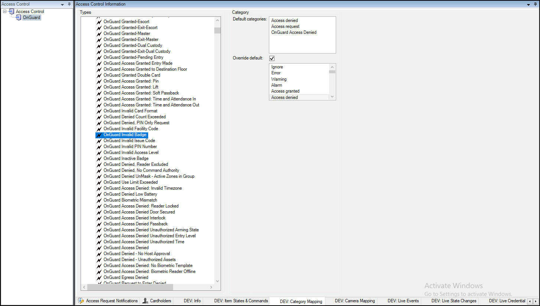Open the Access Control Information dropdown arrow
The image size is (540, 306).
point(527,4)
